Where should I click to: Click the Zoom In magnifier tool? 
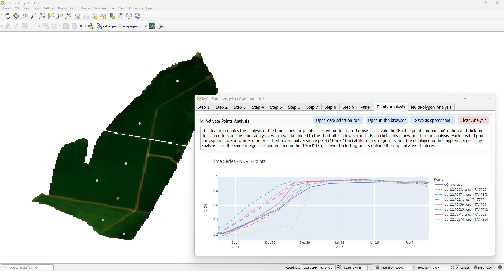point(25,16)
